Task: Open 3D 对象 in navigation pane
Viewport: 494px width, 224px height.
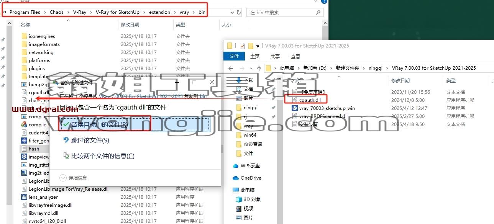Action: [252, 199]
